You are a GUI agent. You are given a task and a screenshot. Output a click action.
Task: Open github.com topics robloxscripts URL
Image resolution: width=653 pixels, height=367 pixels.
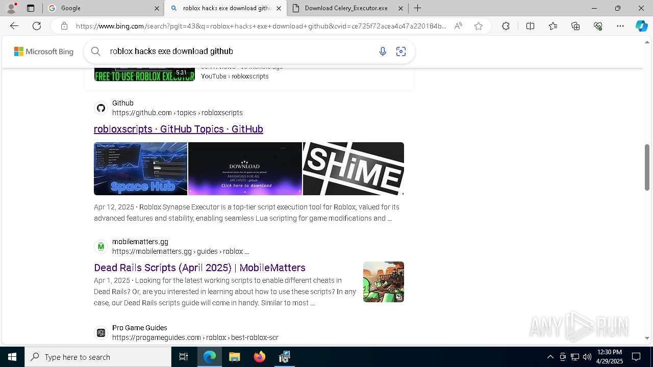pyautogui.click(x=178, y=113)
